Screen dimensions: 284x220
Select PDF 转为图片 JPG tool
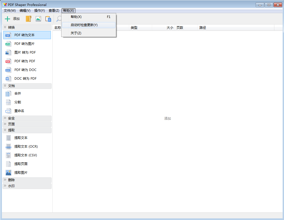click(24, 44)
